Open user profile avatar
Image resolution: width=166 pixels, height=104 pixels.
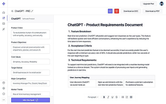[x=161, y=4]
